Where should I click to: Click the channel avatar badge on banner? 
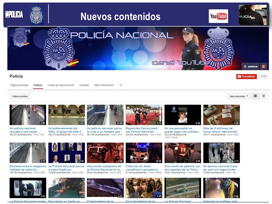20,37
